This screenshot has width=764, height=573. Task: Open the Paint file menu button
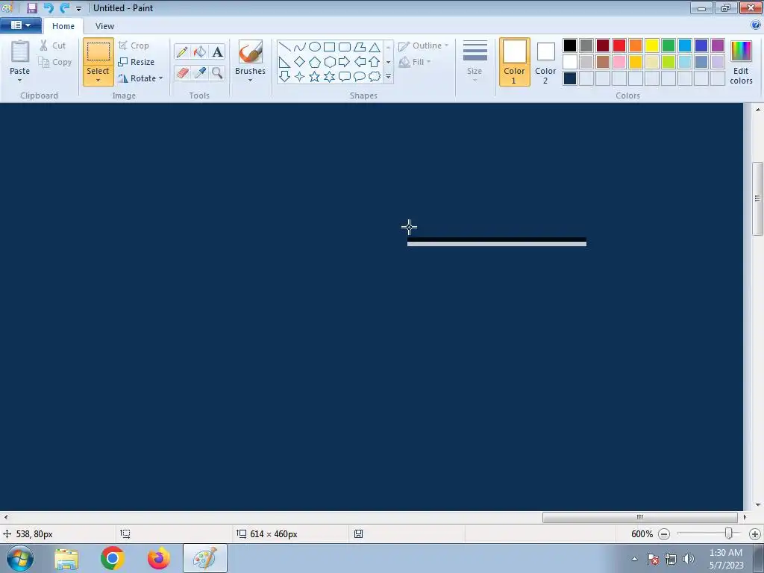pos(20,25)
